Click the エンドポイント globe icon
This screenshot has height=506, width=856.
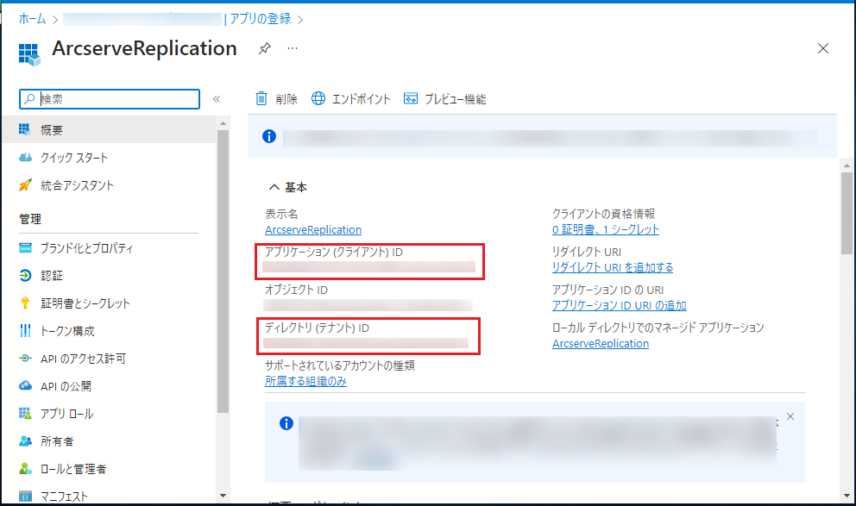pos(318,98)
